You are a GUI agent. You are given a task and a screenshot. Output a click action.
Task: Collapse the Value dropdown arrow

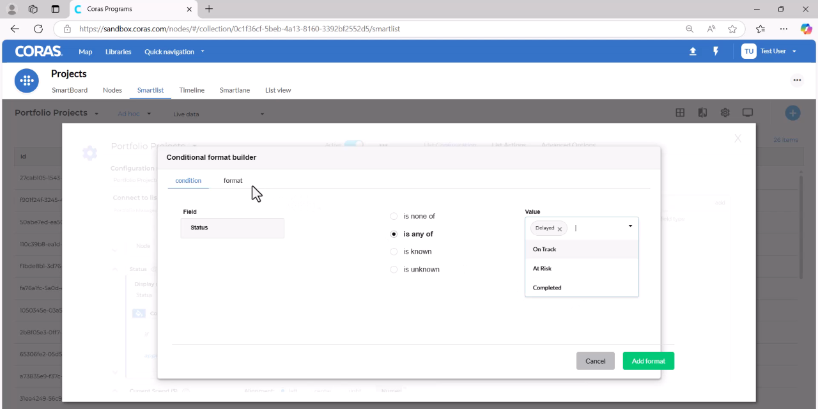630,226
